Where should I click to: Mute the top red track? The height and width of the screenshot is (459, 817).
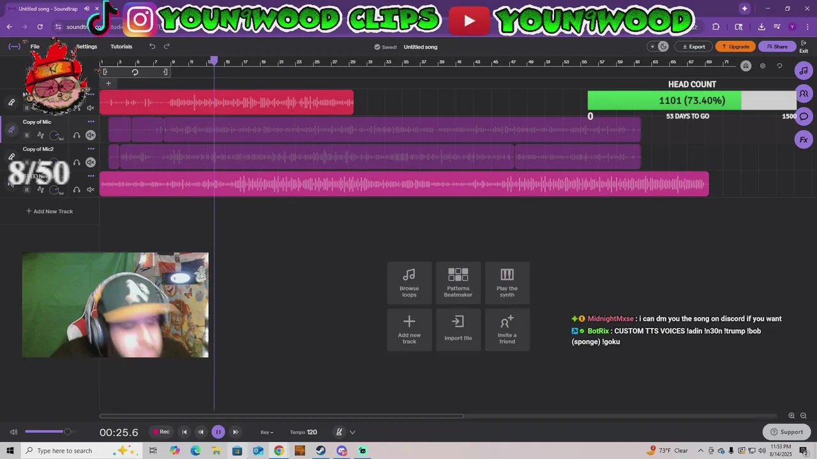click(x=91, y=108)
